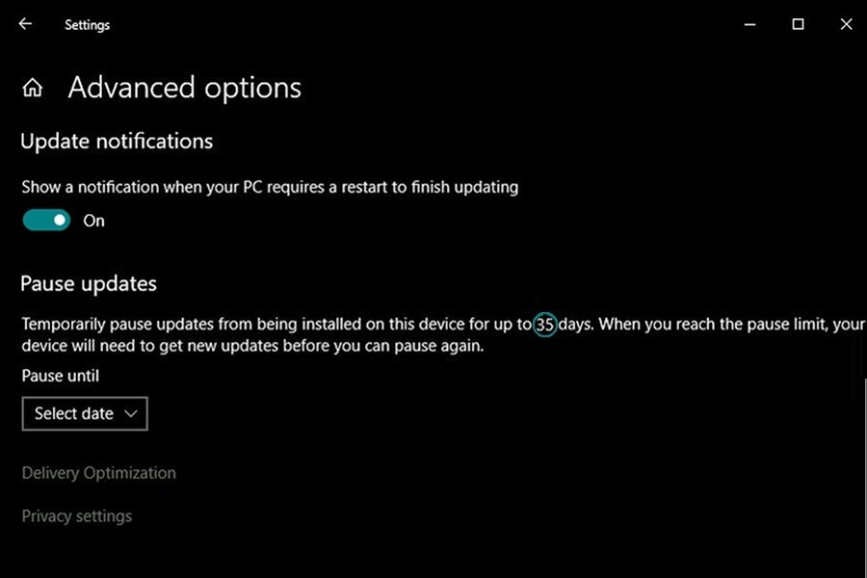Click the chevron arrow in Select date
This screenshot has width=867, height=578.
[131, 414]
